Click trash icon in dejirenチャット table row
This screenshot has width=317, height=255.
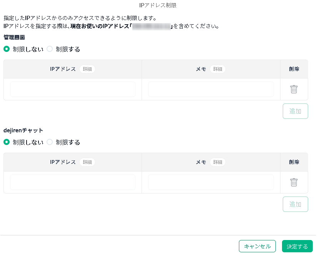(294, 182)
